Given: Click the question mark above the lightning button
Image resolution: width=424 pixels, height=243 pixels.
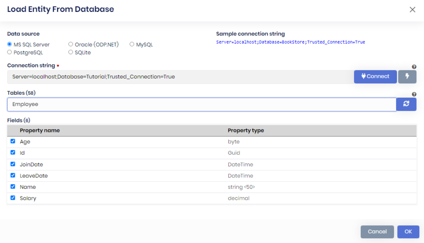Looking at the screenshot, I should click(x=414, y=66).
